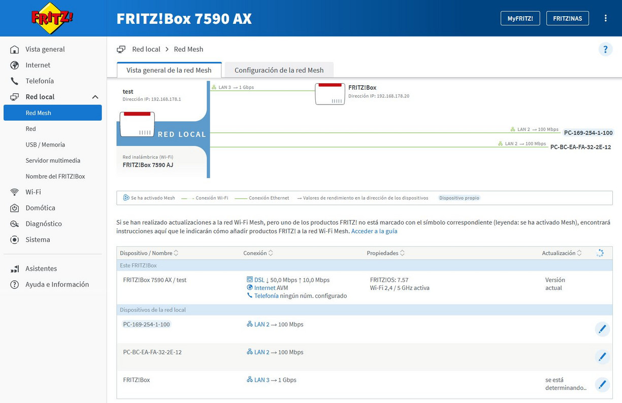
Task: Click the Mesh activated legend icon
Action: [126, 198]
